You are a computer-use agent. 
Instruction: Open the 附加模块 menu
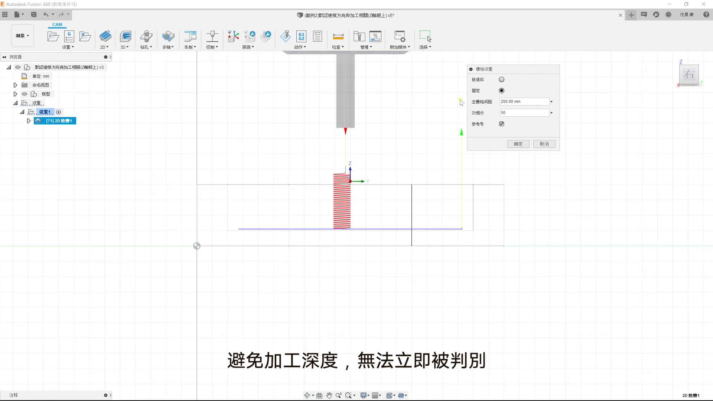pyautogui.click(x=400, y=47)
